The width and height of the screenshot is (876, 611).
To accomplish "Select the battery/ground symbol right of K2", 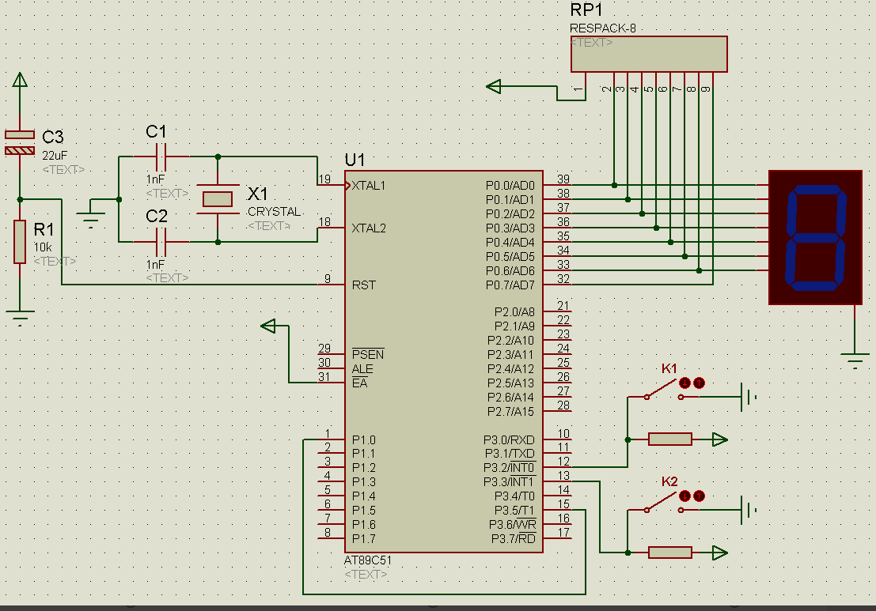I will pos(748,510).
